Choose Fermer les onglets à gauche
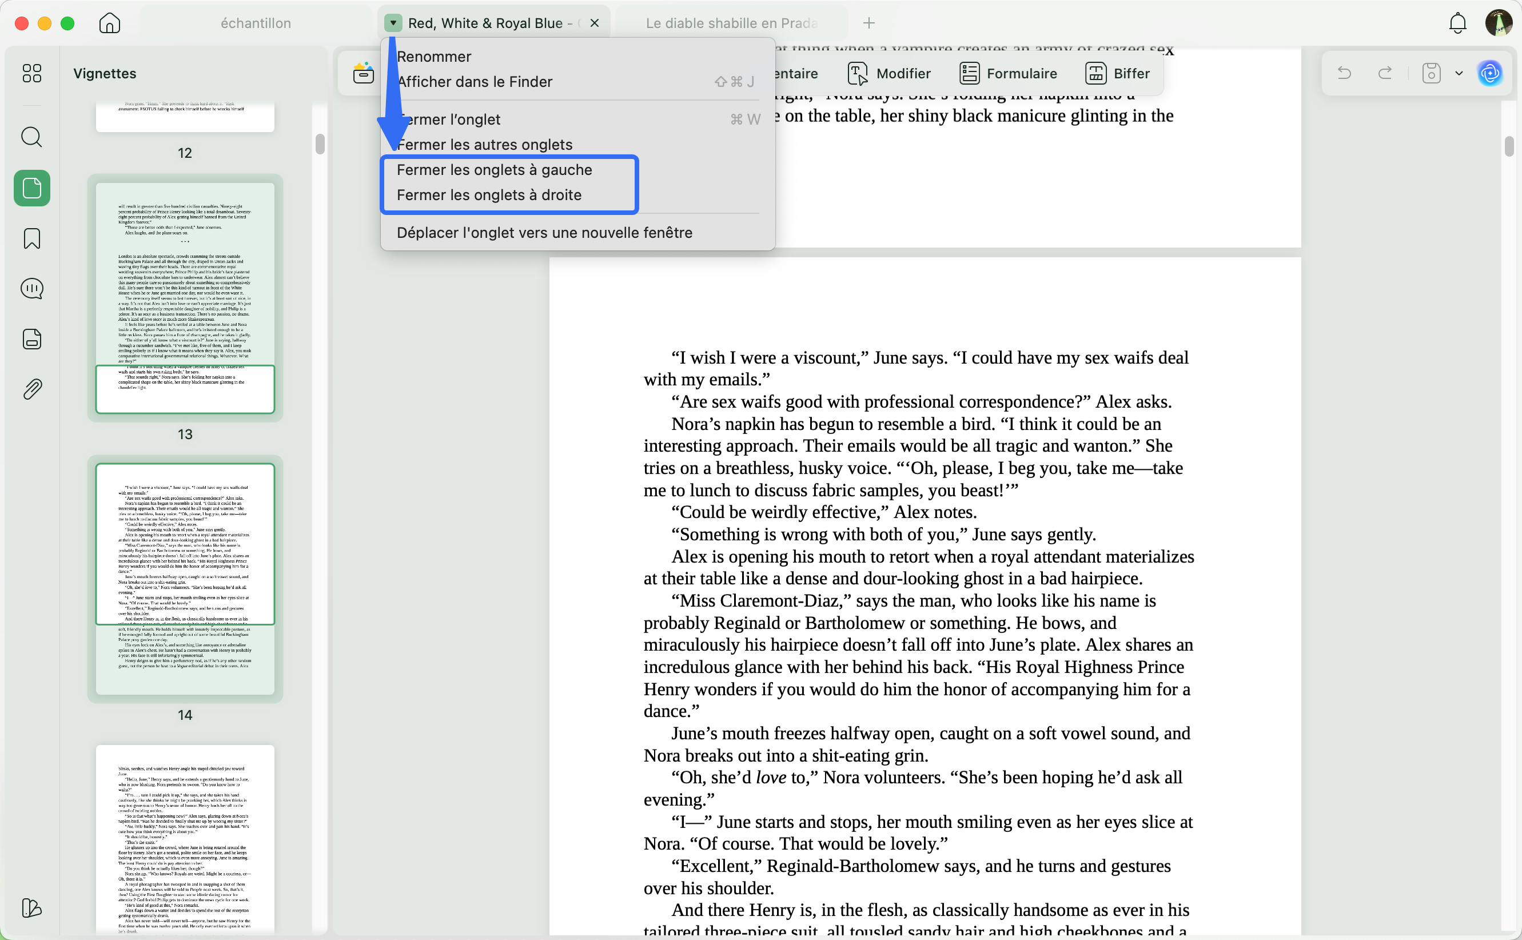Screen dimensions: 1522x940 pyautogui.click(x=578, y=170)
